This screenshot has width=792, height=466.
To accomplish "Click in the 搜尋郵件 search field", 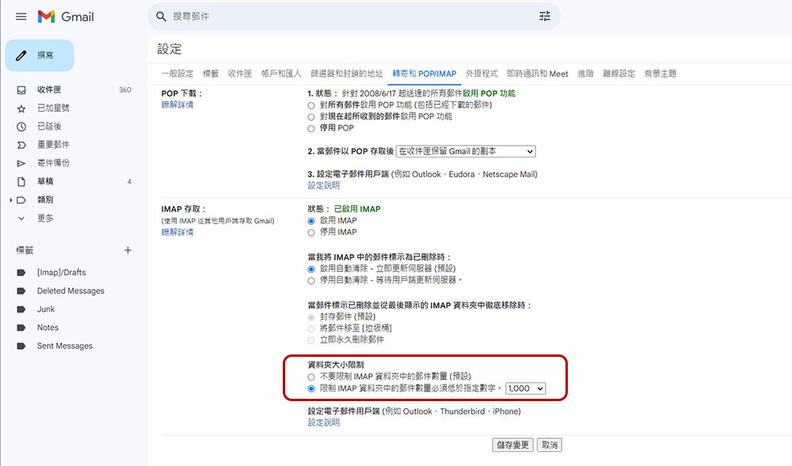I will click(353, 17).
